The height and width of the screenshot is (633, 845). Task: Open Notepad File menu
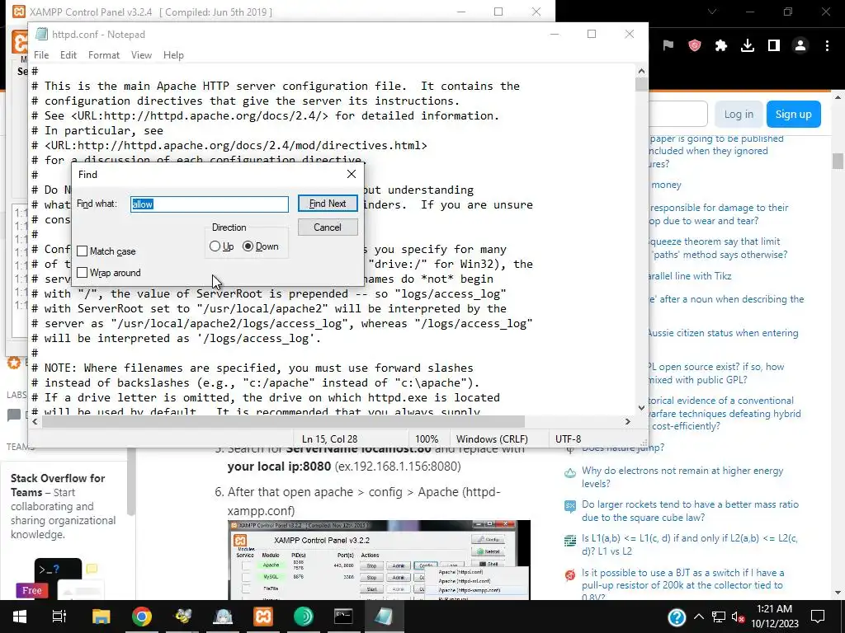click(x=41, y=55)
